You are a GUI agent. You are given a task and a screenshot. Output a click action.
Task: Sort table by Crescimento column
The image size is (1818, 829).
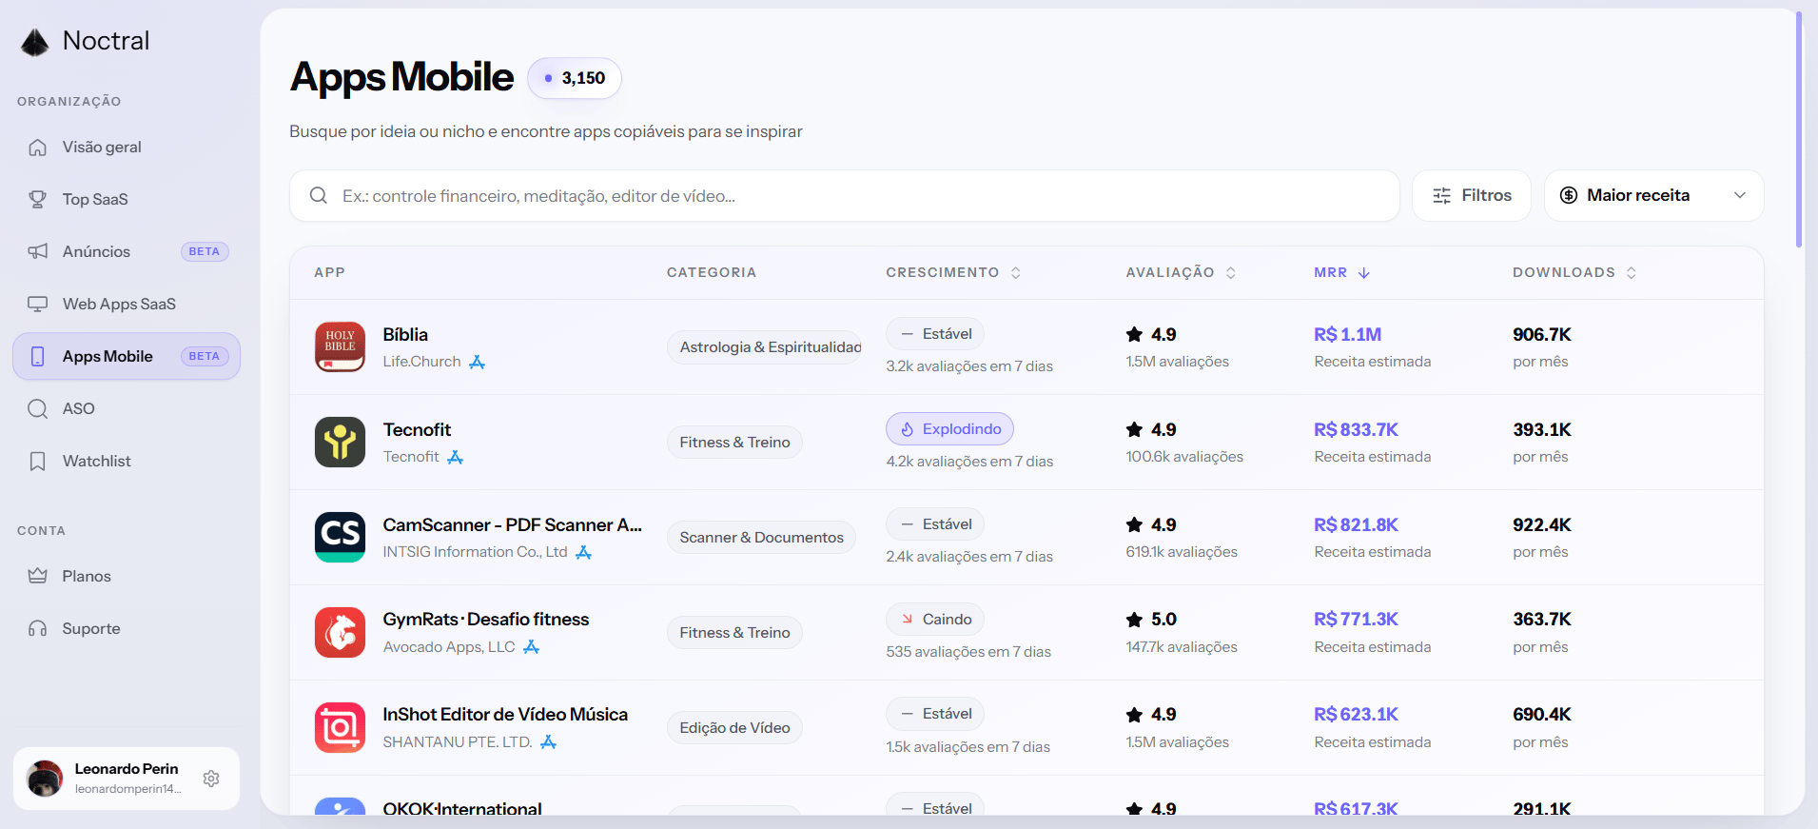pos(953,273)
